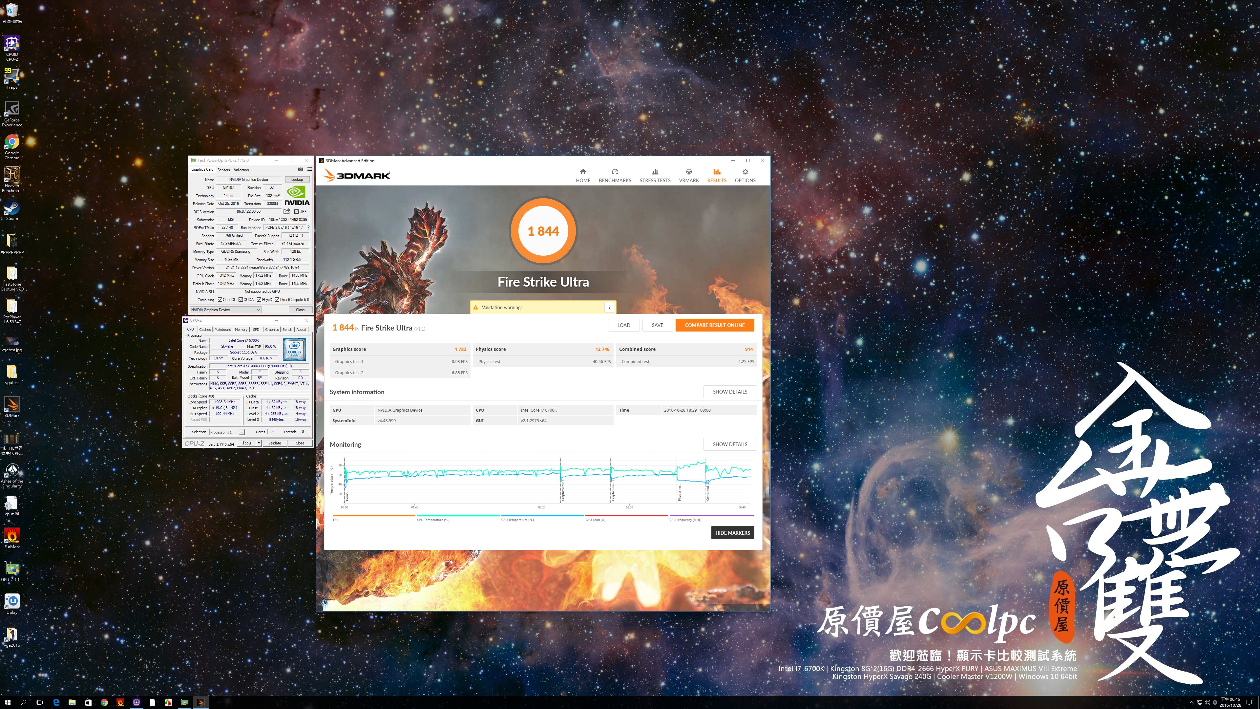Click the Tools button in CPU-Z

247,443
